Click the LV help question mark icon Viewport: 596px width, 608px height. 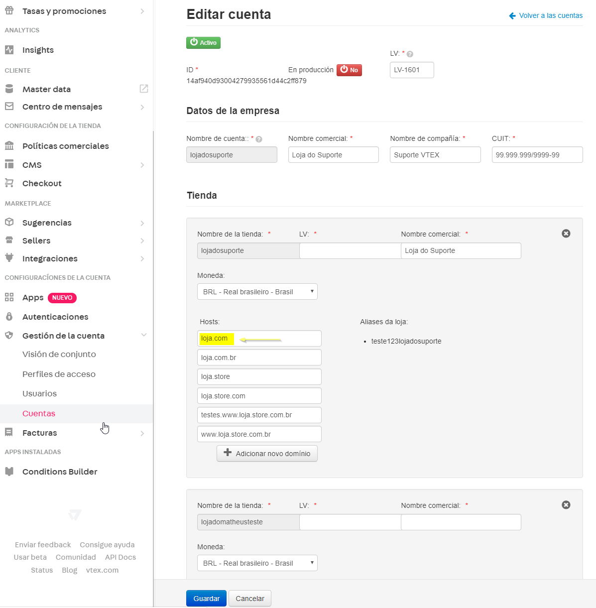pos(410,54)
